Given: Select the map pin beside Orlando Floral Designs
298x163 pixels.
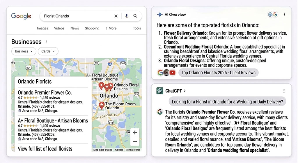Looking at the screenshot, I should 111,87.
